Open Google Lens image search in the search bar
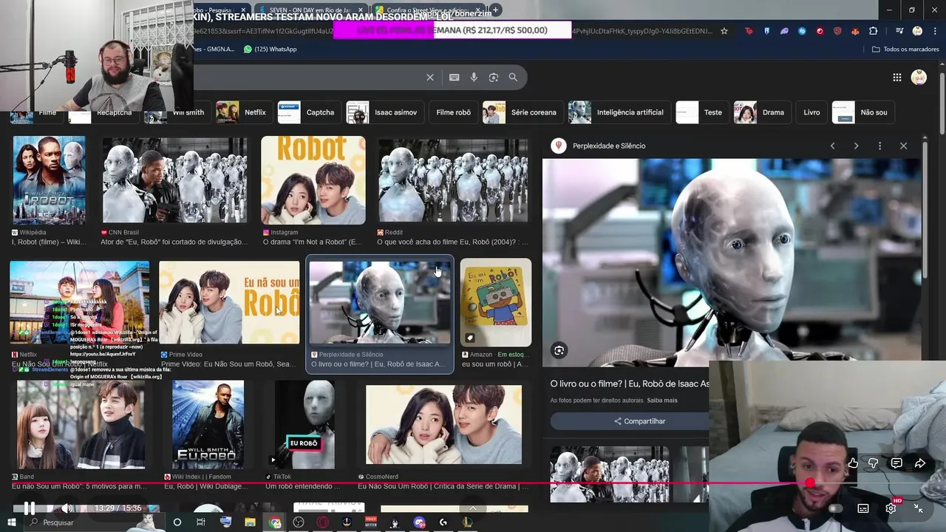The image size is (946, 532). point(494,77)
